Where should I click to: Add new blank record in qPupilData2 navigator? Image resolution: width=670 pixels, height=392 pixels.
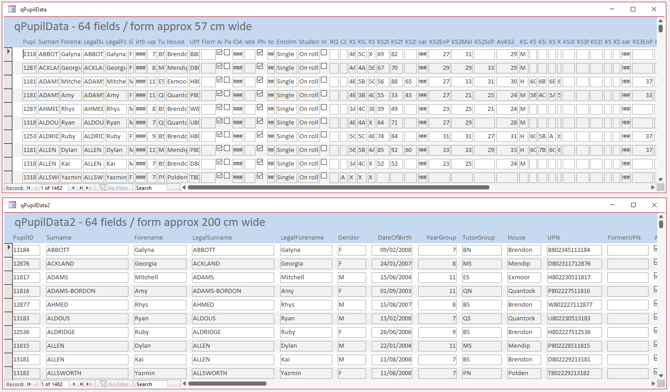pyautogui.click(x=90, y=384)
